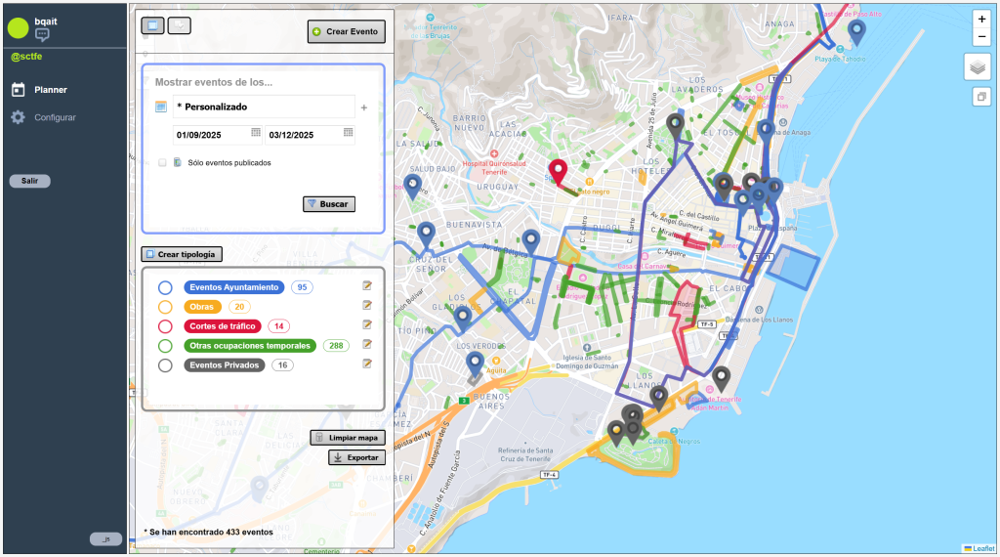Click the map layers control icon
The width and height of the screenshot is (1000, 557).
point(978,66)
